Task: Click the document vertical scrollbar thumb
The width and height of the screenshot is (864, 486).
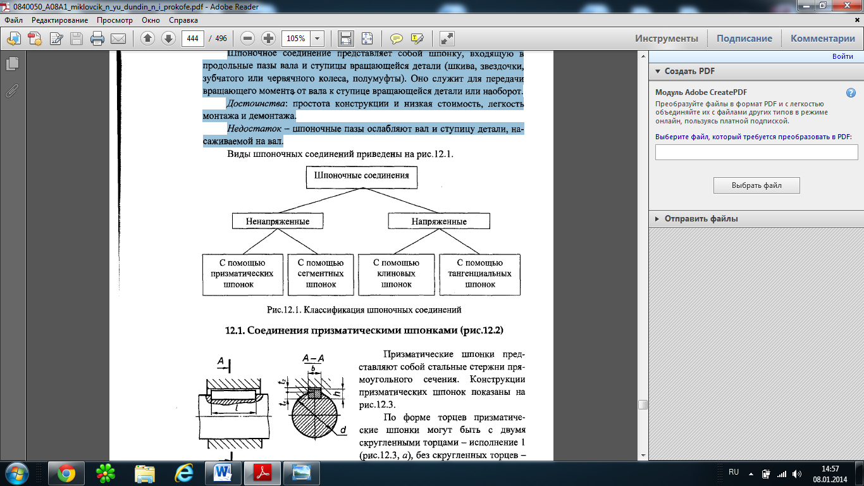Action: coord(643,405)
